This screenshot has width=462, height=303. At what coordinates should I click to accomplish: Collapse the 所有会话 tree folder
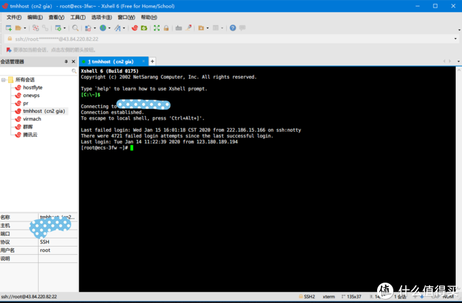3,79
